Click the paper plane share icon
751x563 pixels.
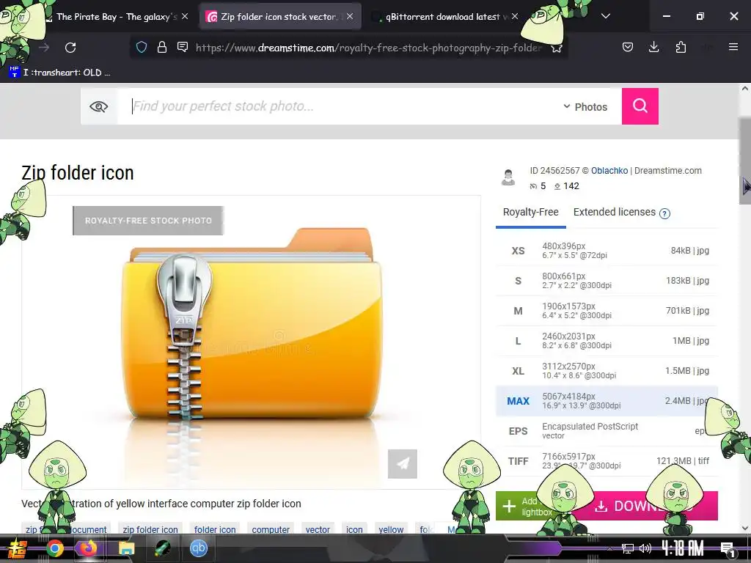tap(403, 463)
